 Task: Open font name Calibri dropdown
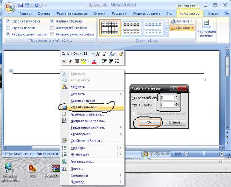click(x=80, y=54)
